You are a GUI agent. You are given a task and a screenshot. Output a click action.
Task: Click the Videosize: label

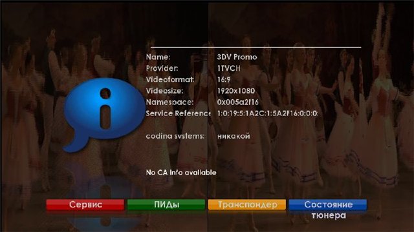pyautogui.click(x=164, y=91)
